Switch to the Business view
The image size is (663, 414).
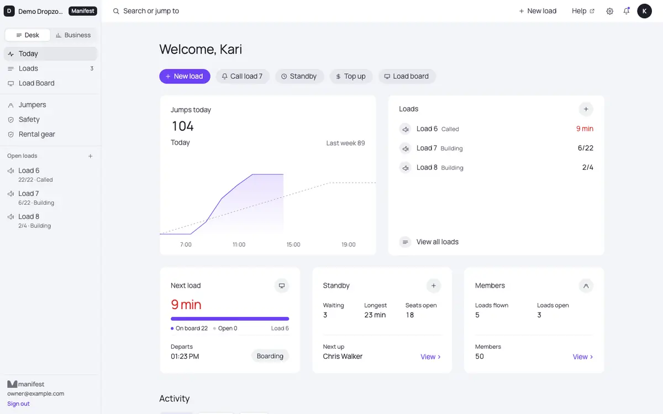[x=73, y=35]
